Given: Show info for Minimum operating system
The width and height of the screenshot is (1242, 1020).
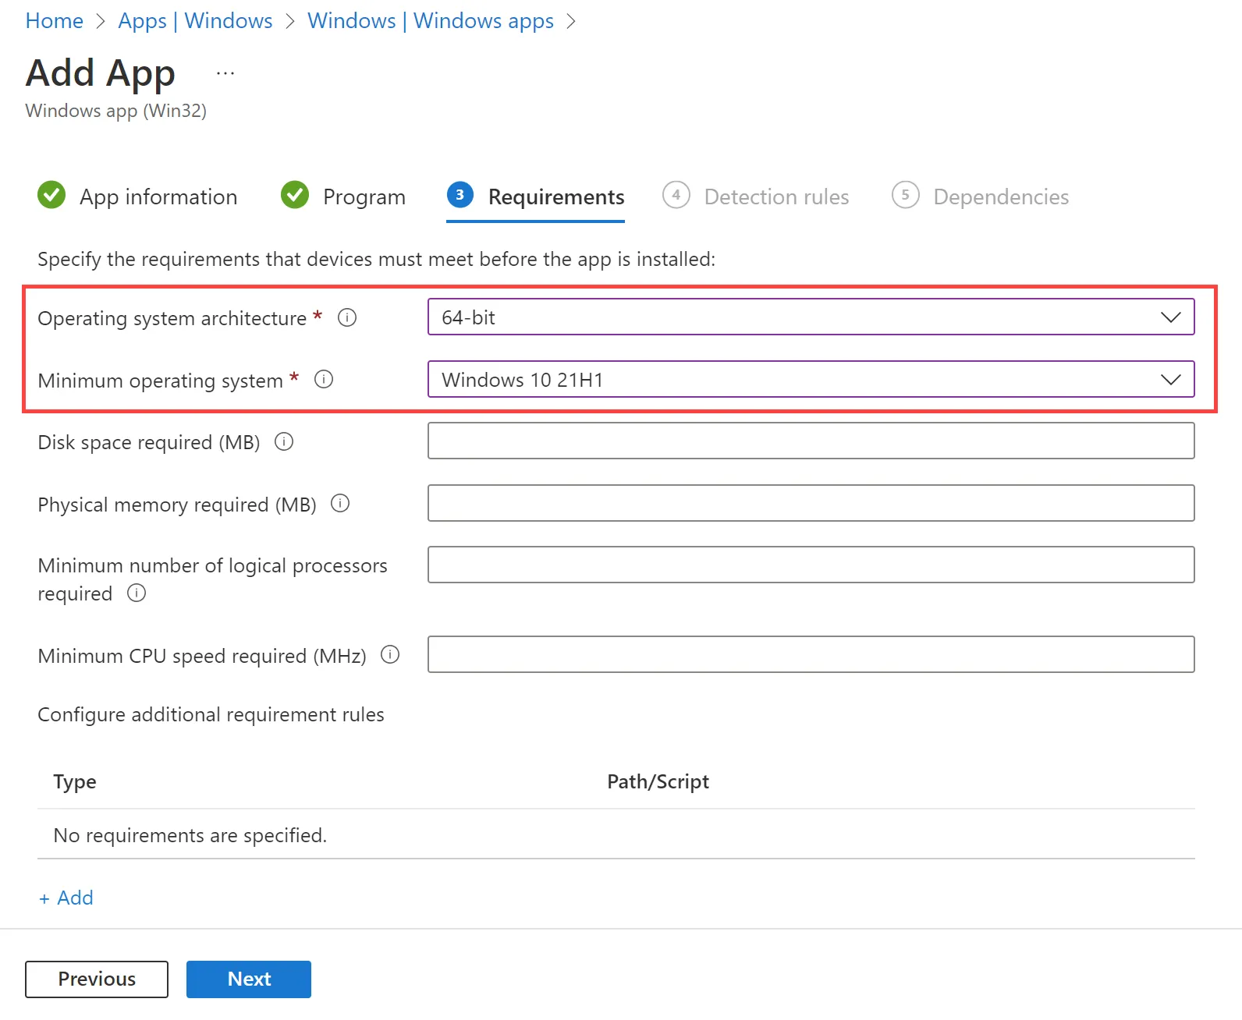Looking at the screenshot, I should pyautogui.click(x=324, y=380).
